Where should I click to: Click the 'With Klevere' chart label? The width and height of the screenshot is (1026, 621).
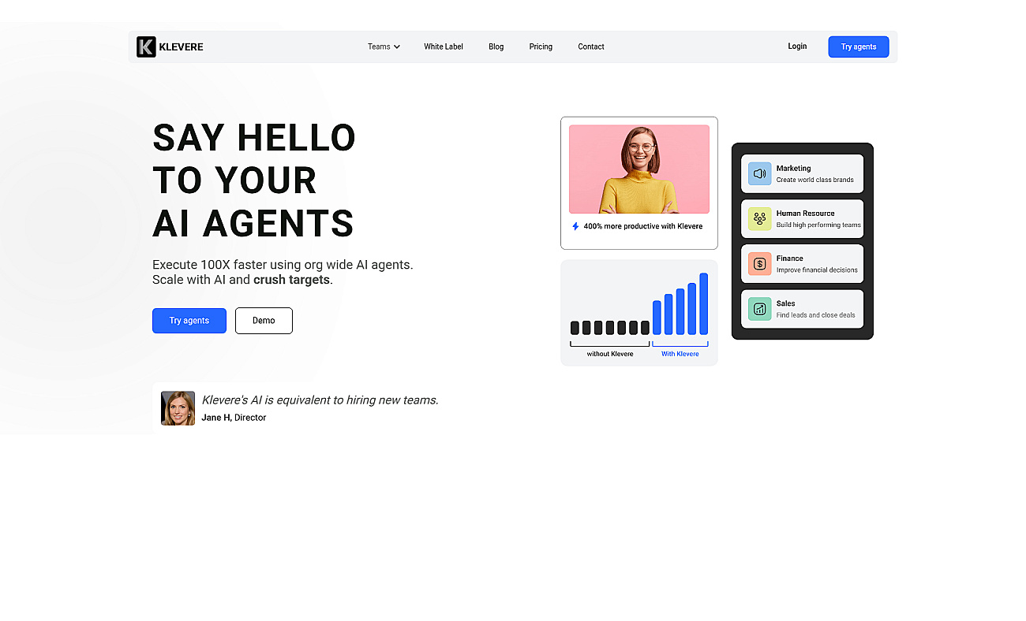click(680, 354)
